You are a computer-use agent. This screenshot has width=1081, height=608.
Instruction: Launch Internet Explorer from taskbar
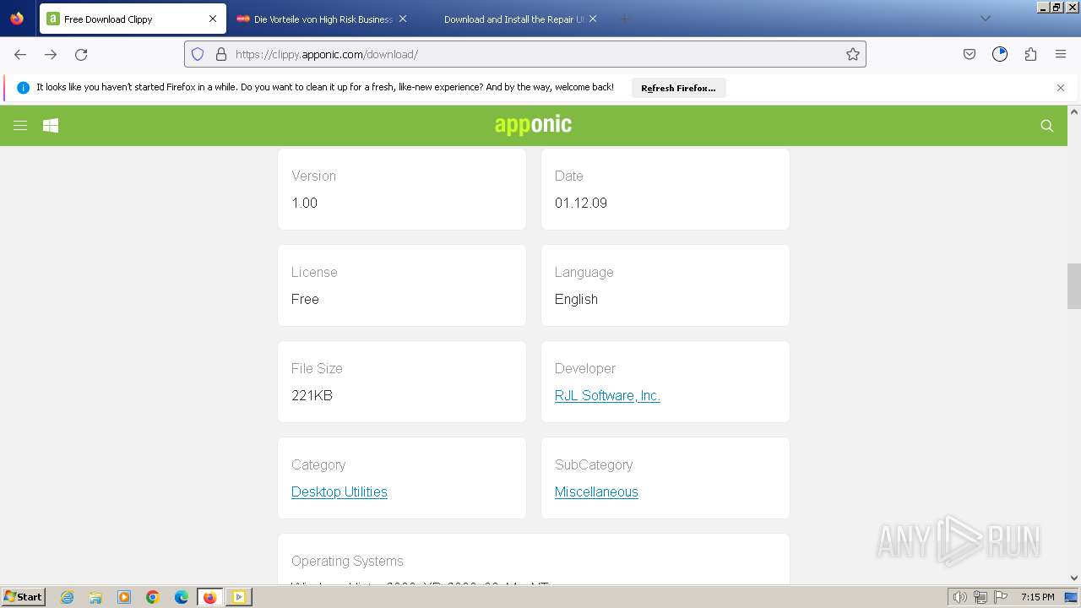[x=68, y=597]
